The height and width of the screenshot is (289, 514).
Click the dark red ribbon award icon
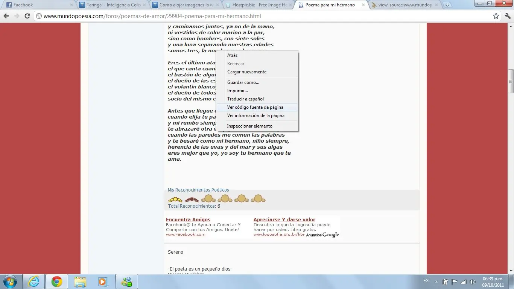(x=192, y=199)
